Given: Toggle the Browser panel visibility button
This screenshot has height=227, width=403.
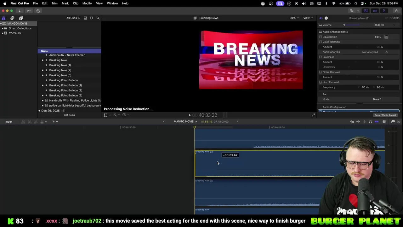Looking at the screenshot, I should pyautogui.click(x=366, y=11).
